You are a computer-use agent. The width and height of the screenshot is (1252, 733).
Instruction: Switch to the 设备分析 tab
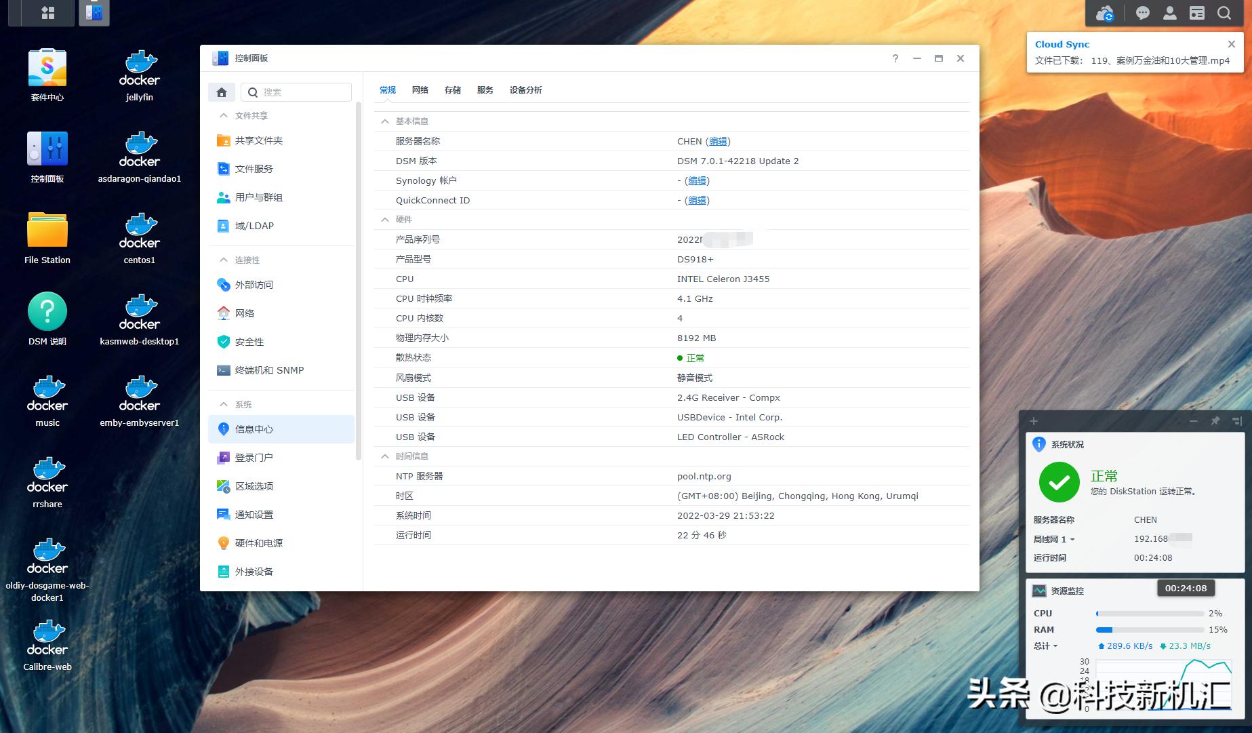[x=525, y=90]
